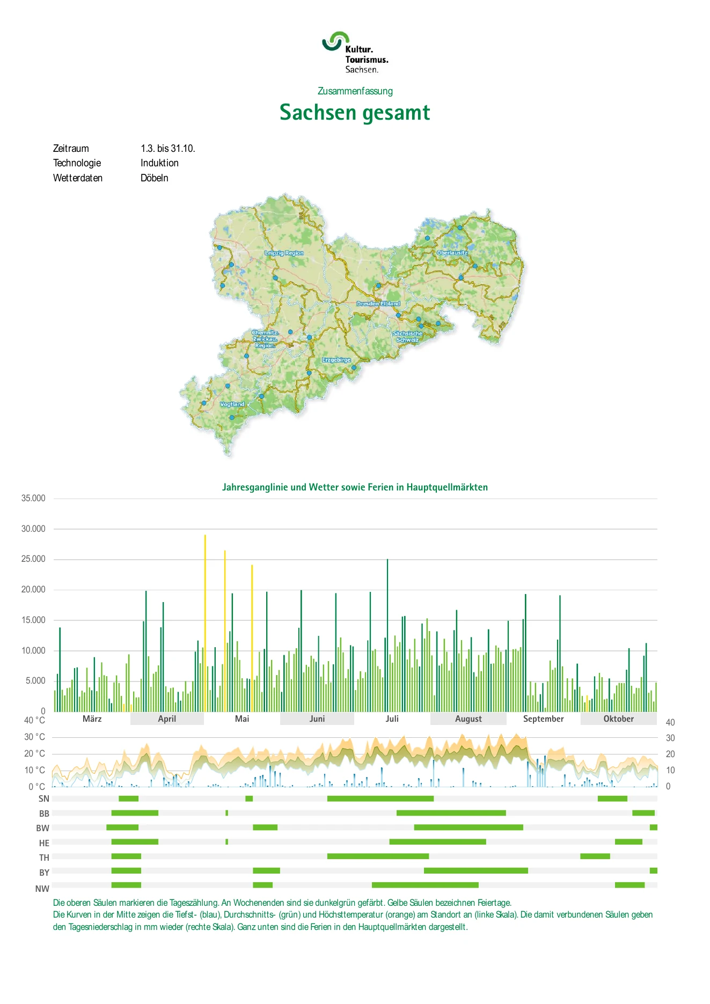Select the 'Technologie' label
The width and height of the screenshot is (710, 1004).
coord(77,163)
